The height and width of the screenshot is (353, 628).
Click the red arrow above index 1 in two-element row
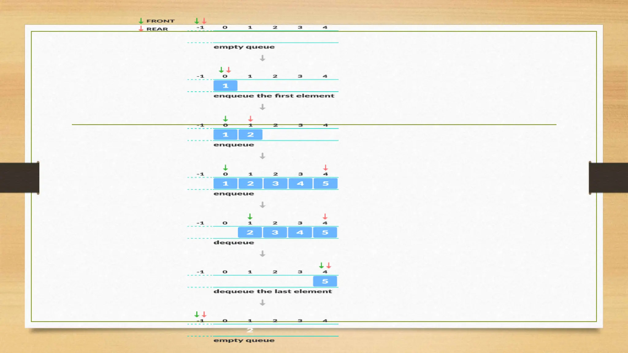click(x=251, y=119)
